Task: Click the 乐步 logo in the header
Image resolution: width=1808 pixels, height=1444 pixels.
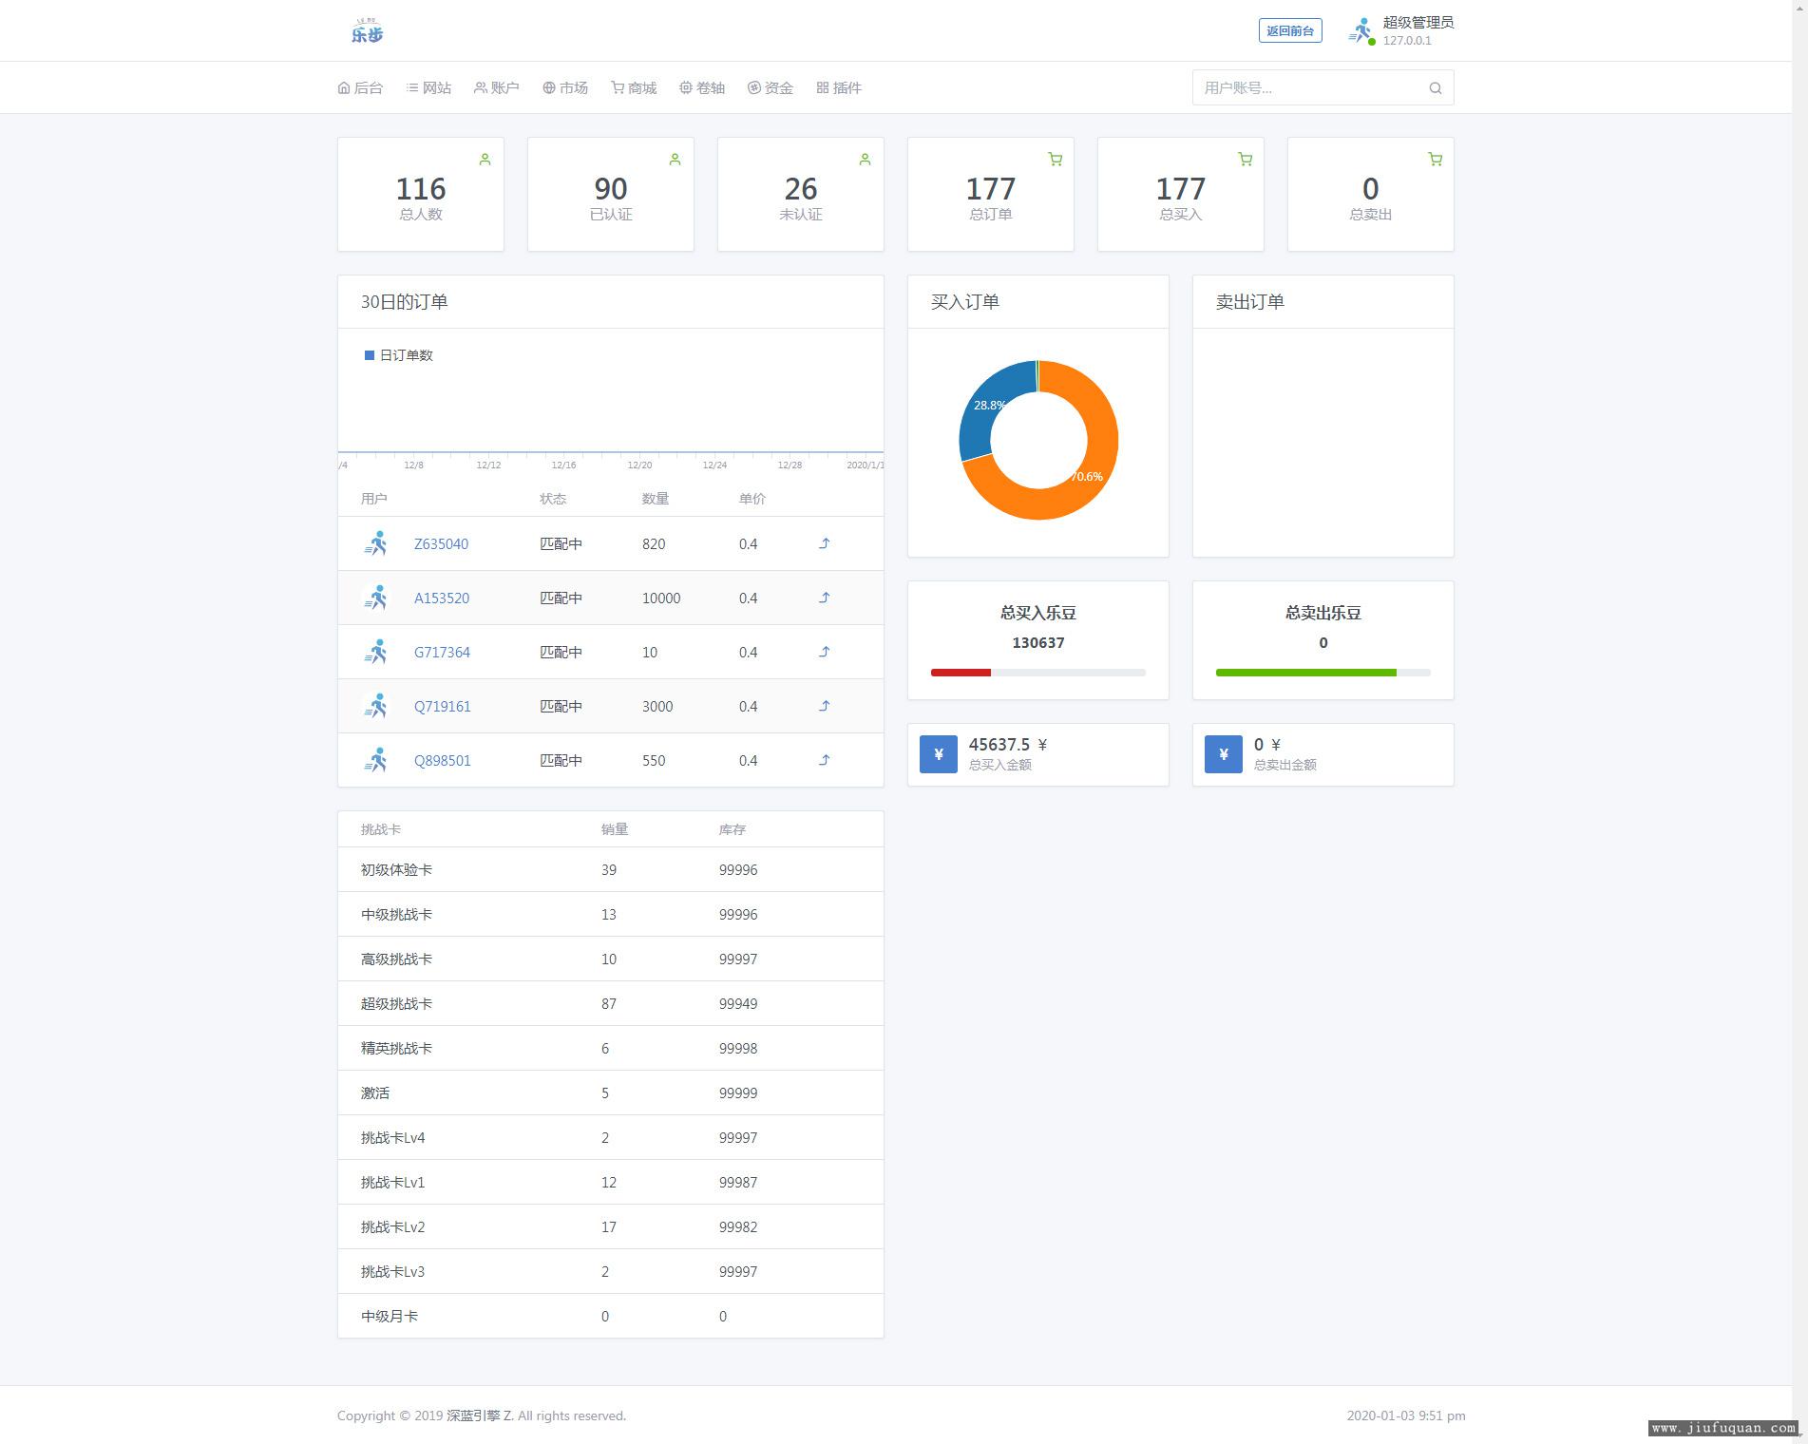Action: pyautogui.click(x=367, y=31)
